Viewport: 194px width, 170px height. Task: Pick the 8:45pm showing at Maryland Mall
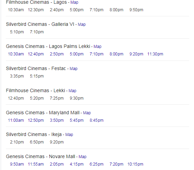[97, 120]
